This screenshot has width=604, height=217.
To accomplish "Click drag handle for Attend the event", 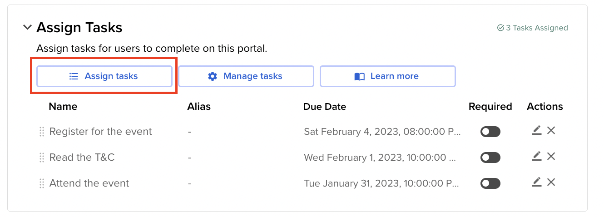I will (41, 184).
